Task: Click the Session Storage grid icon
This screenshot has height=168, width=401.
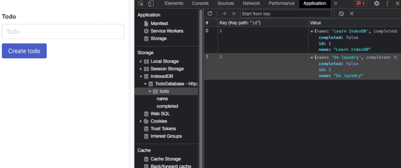Action: point(146,69)
